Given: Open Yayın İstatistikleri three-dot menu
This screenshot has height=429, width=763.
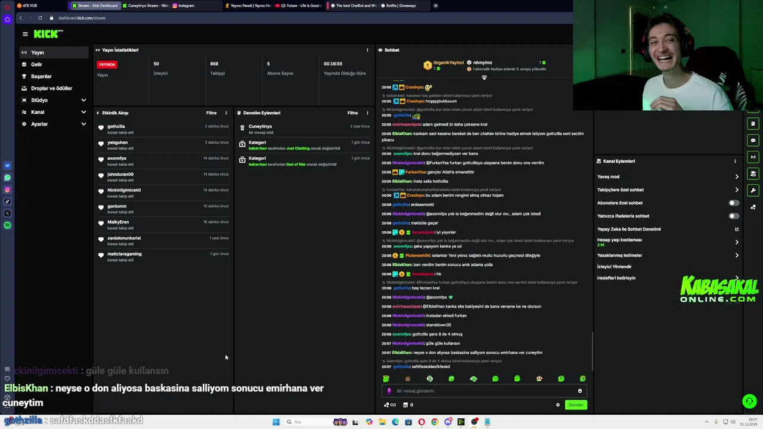Looking at the screenshot, I should [x=367, y=50].
